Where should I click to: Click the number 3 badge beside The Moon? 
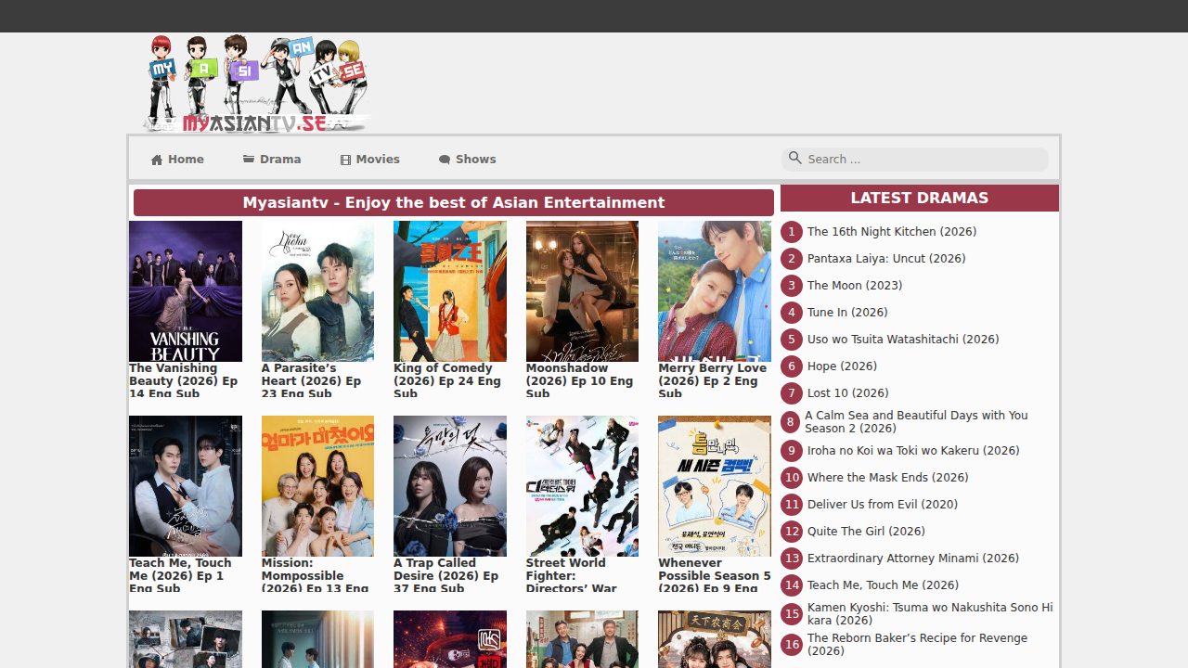tap(792, 286)
